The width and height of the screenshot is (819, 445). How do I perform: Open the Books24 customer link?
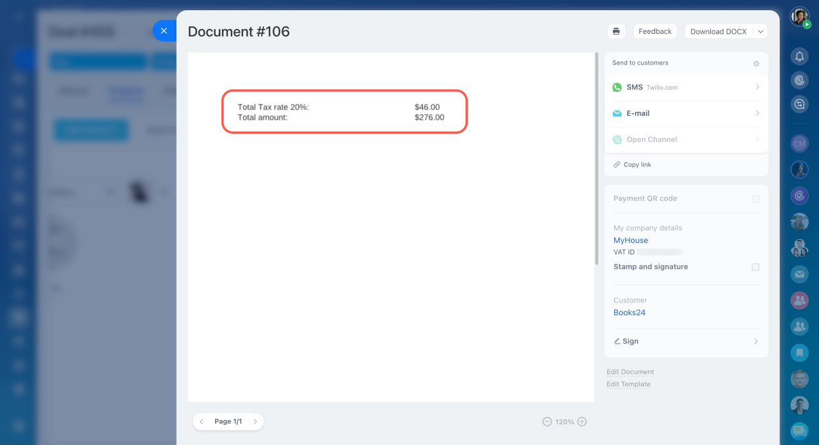tap(630, 313)
